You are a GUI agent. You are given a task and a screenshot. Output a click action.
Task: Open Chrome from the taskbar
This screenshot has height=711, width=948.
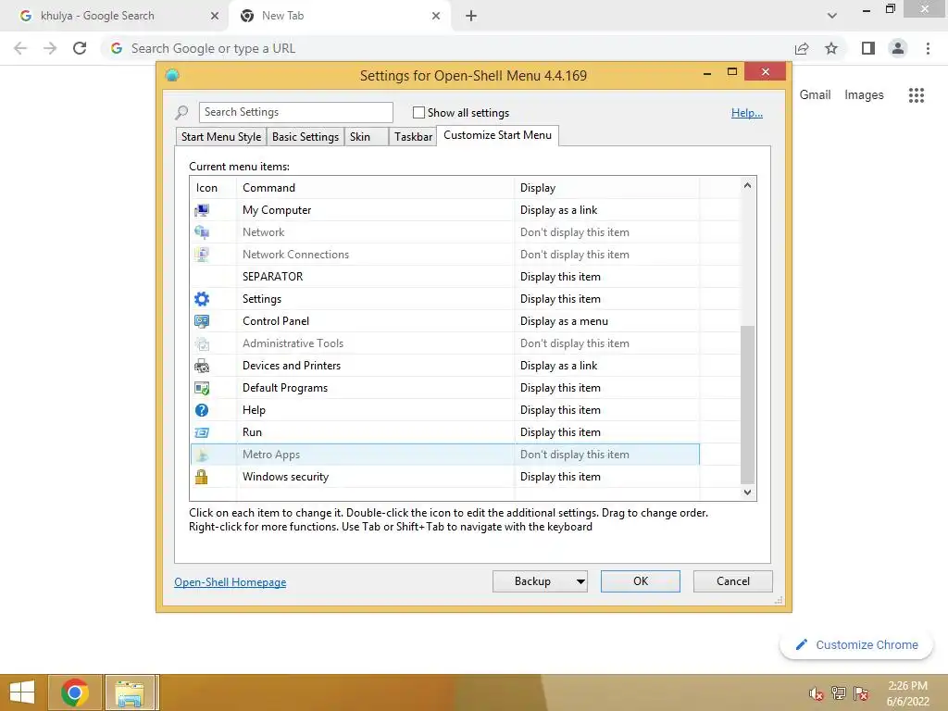pyautogui.click(x=75, y=692)
